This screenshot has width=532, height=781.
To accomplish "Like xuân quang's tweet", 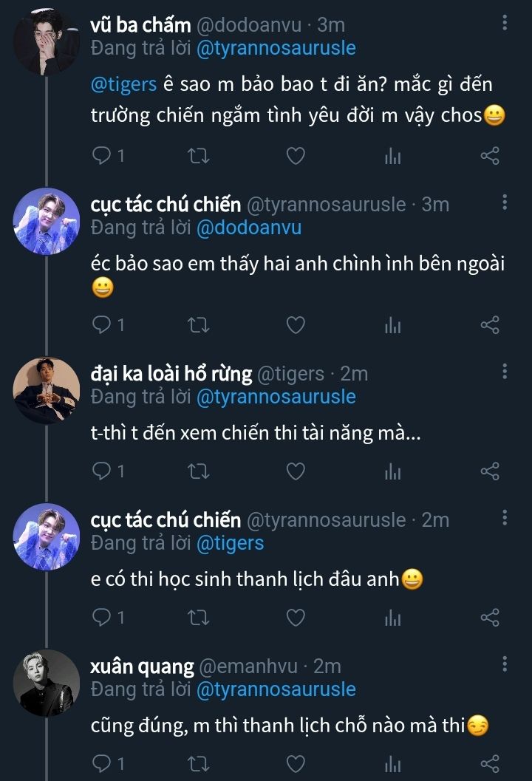I will point(296,763).
